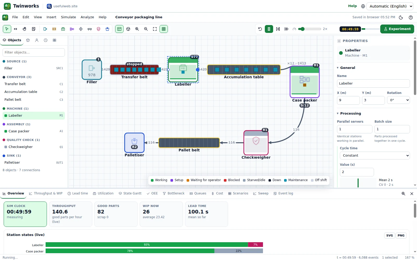Insert a sink object from toolbar
Viewport: 417px width, 261px height.
107,29
